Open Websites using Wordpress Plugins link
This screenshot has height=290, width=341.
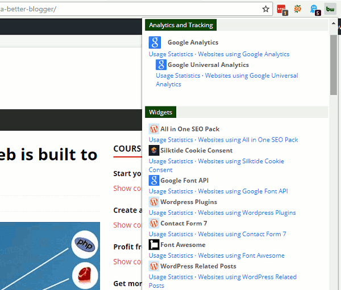click(247, 213)
